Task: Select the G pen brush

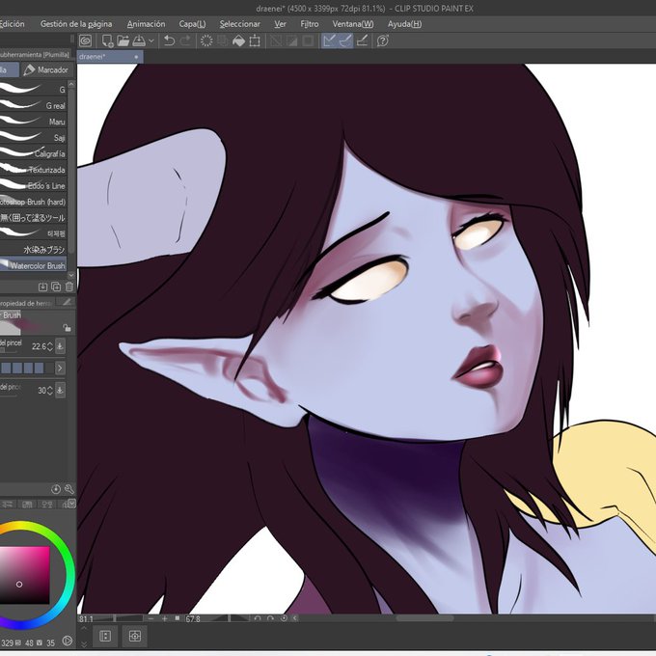Action: [x=33, y=89]
